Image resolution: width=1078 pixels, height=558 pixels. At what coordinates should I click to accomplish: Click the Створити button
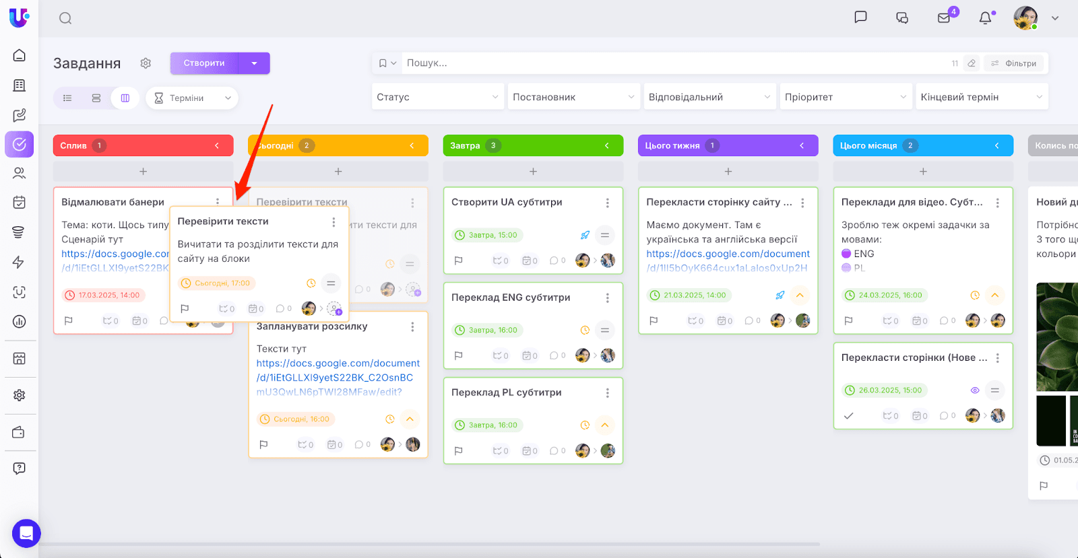205,63
